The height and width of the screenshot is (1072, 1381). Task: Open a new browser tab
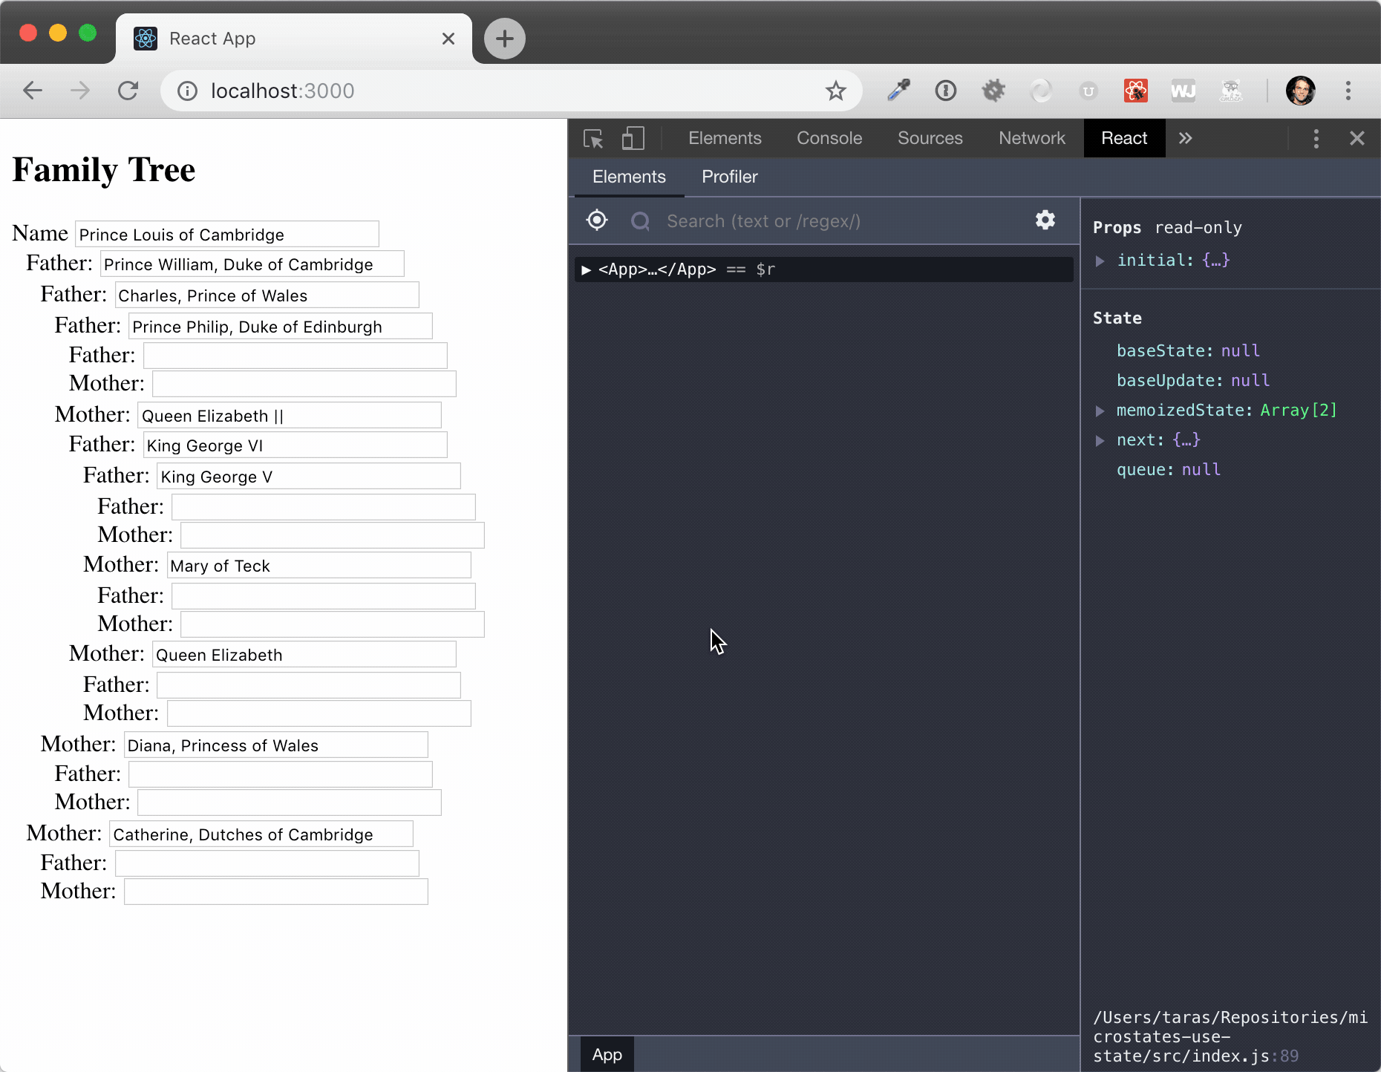click(504, 39)
